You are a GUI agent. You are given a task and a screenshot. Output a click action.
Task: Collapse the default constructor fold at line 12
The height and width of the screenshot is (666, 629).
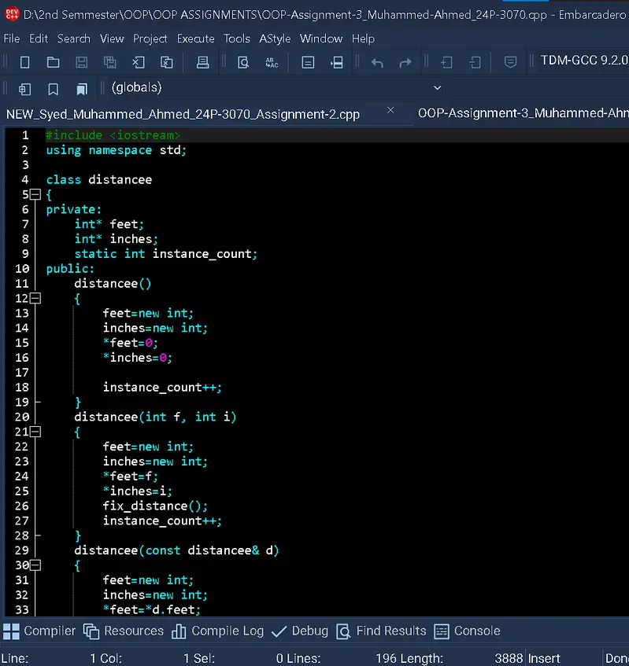pos(35,299)
